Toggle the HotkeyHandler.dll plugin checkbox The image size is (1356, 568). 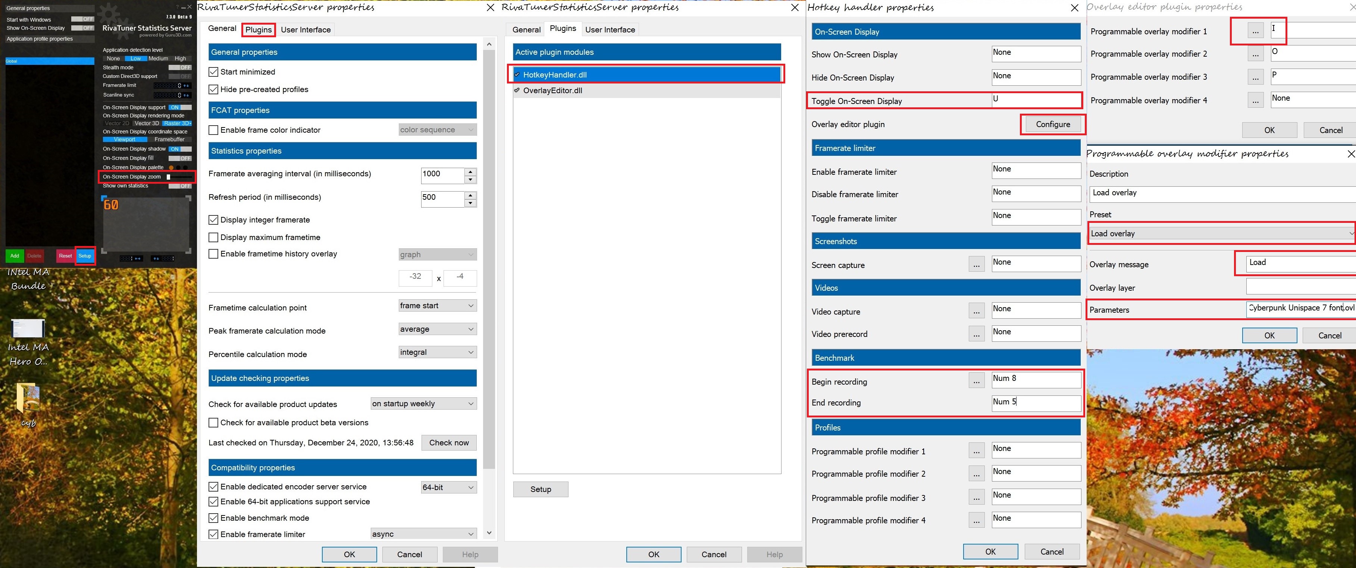coord(517,75)
